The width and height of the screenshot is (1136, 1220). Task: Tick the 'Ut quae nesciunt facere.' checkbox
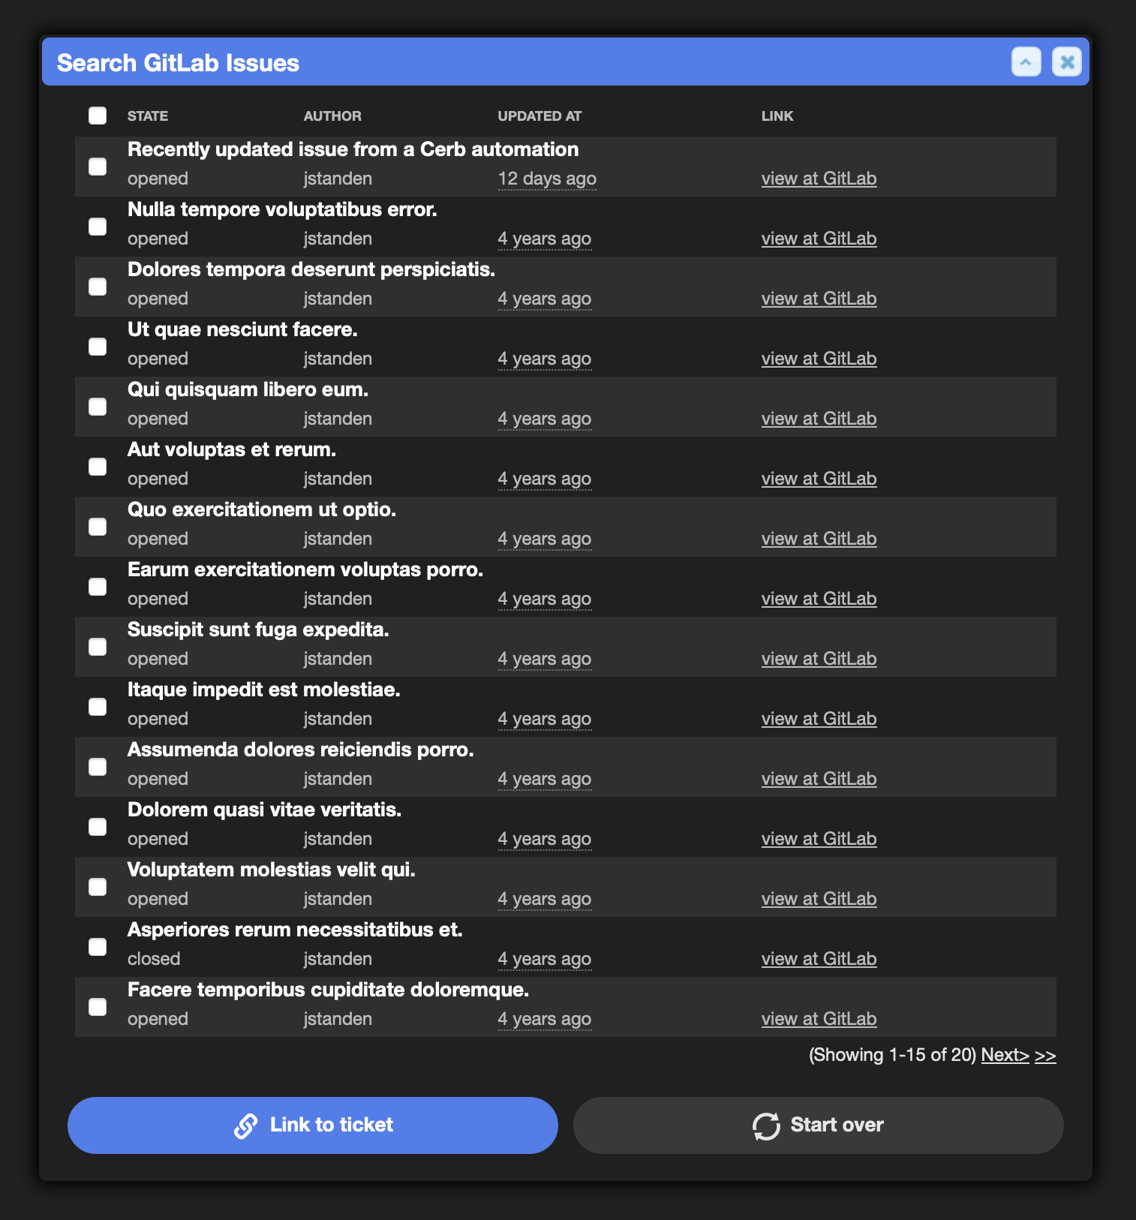click(98, 347)
